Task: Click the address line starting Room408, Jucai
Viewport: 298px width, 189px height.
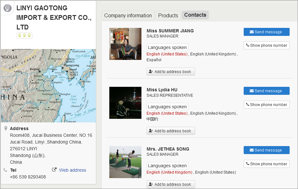Action: (51, 135)
